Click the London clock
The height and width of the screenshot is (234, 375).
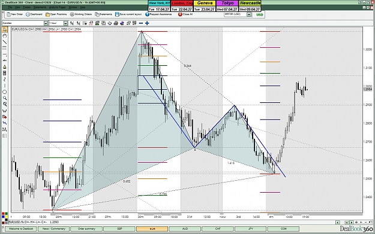point(182,6)
